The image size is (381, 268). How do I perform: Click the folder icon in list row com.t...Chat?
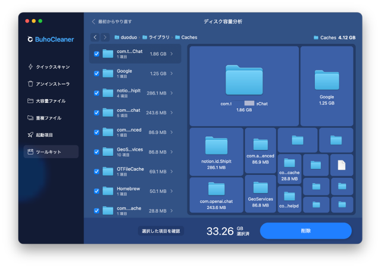pos(108,54)
